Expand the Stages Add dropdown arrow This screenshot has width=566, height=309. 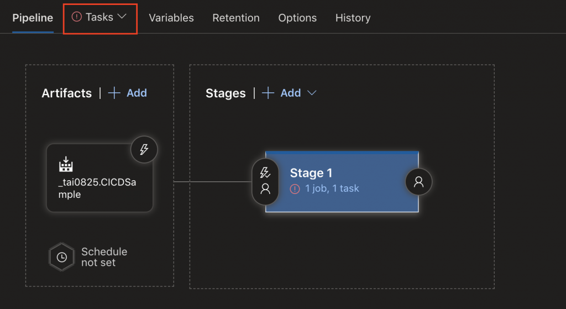click(312, 93)
